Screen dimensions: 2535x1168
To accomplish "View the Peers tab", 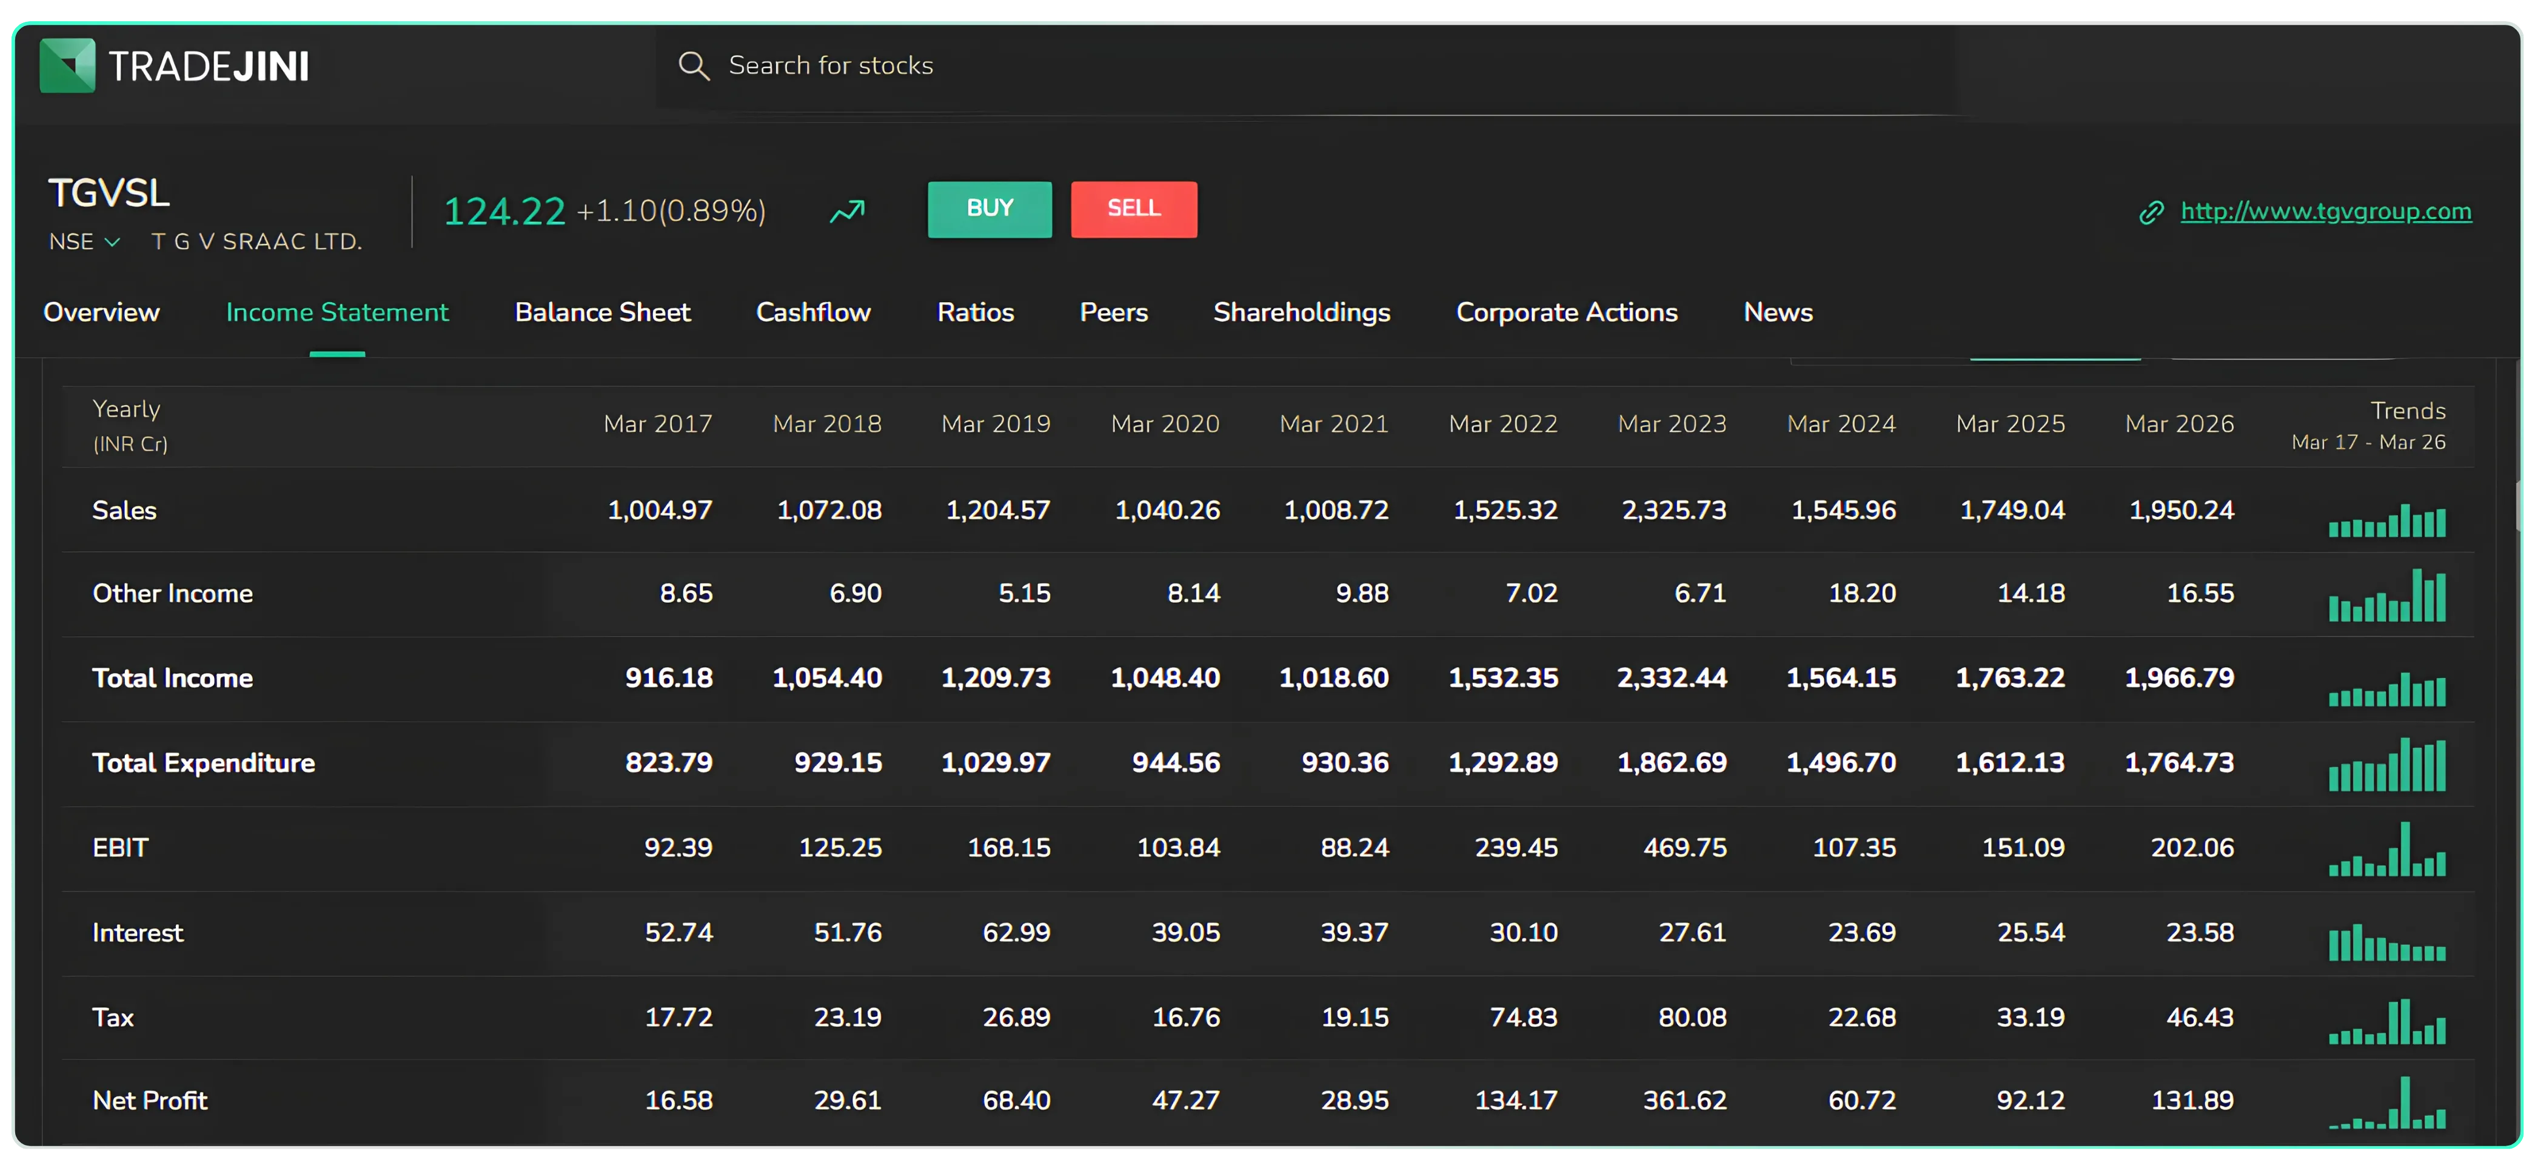I will point(1113,312).
